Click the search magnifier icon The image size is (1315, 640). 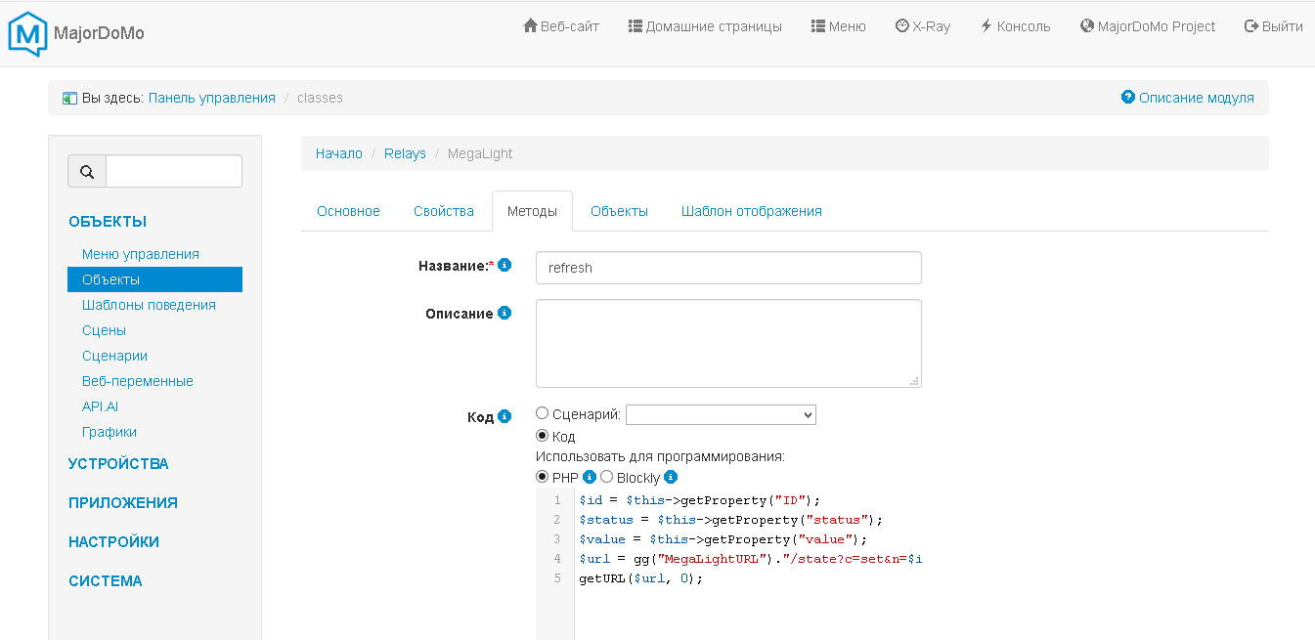[87, 172]
